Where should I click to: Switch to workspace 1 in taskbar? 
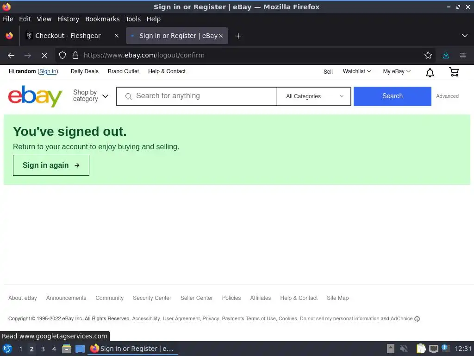point(20,349)
